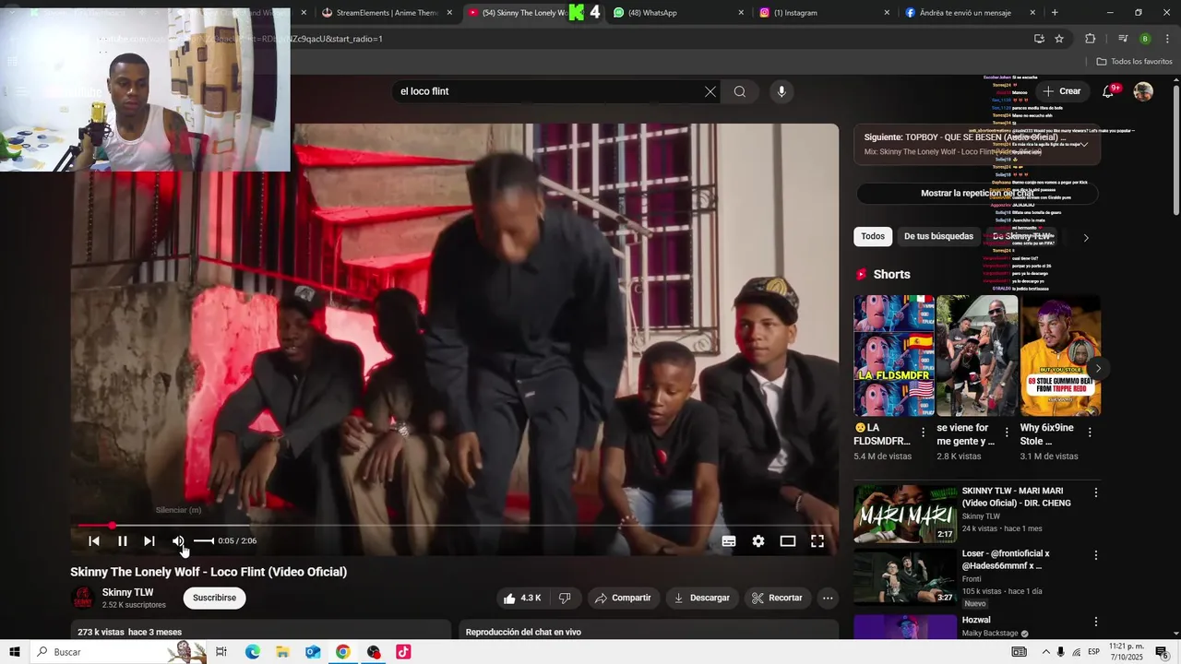Share the video via Compartir

[x=623, y=598]
